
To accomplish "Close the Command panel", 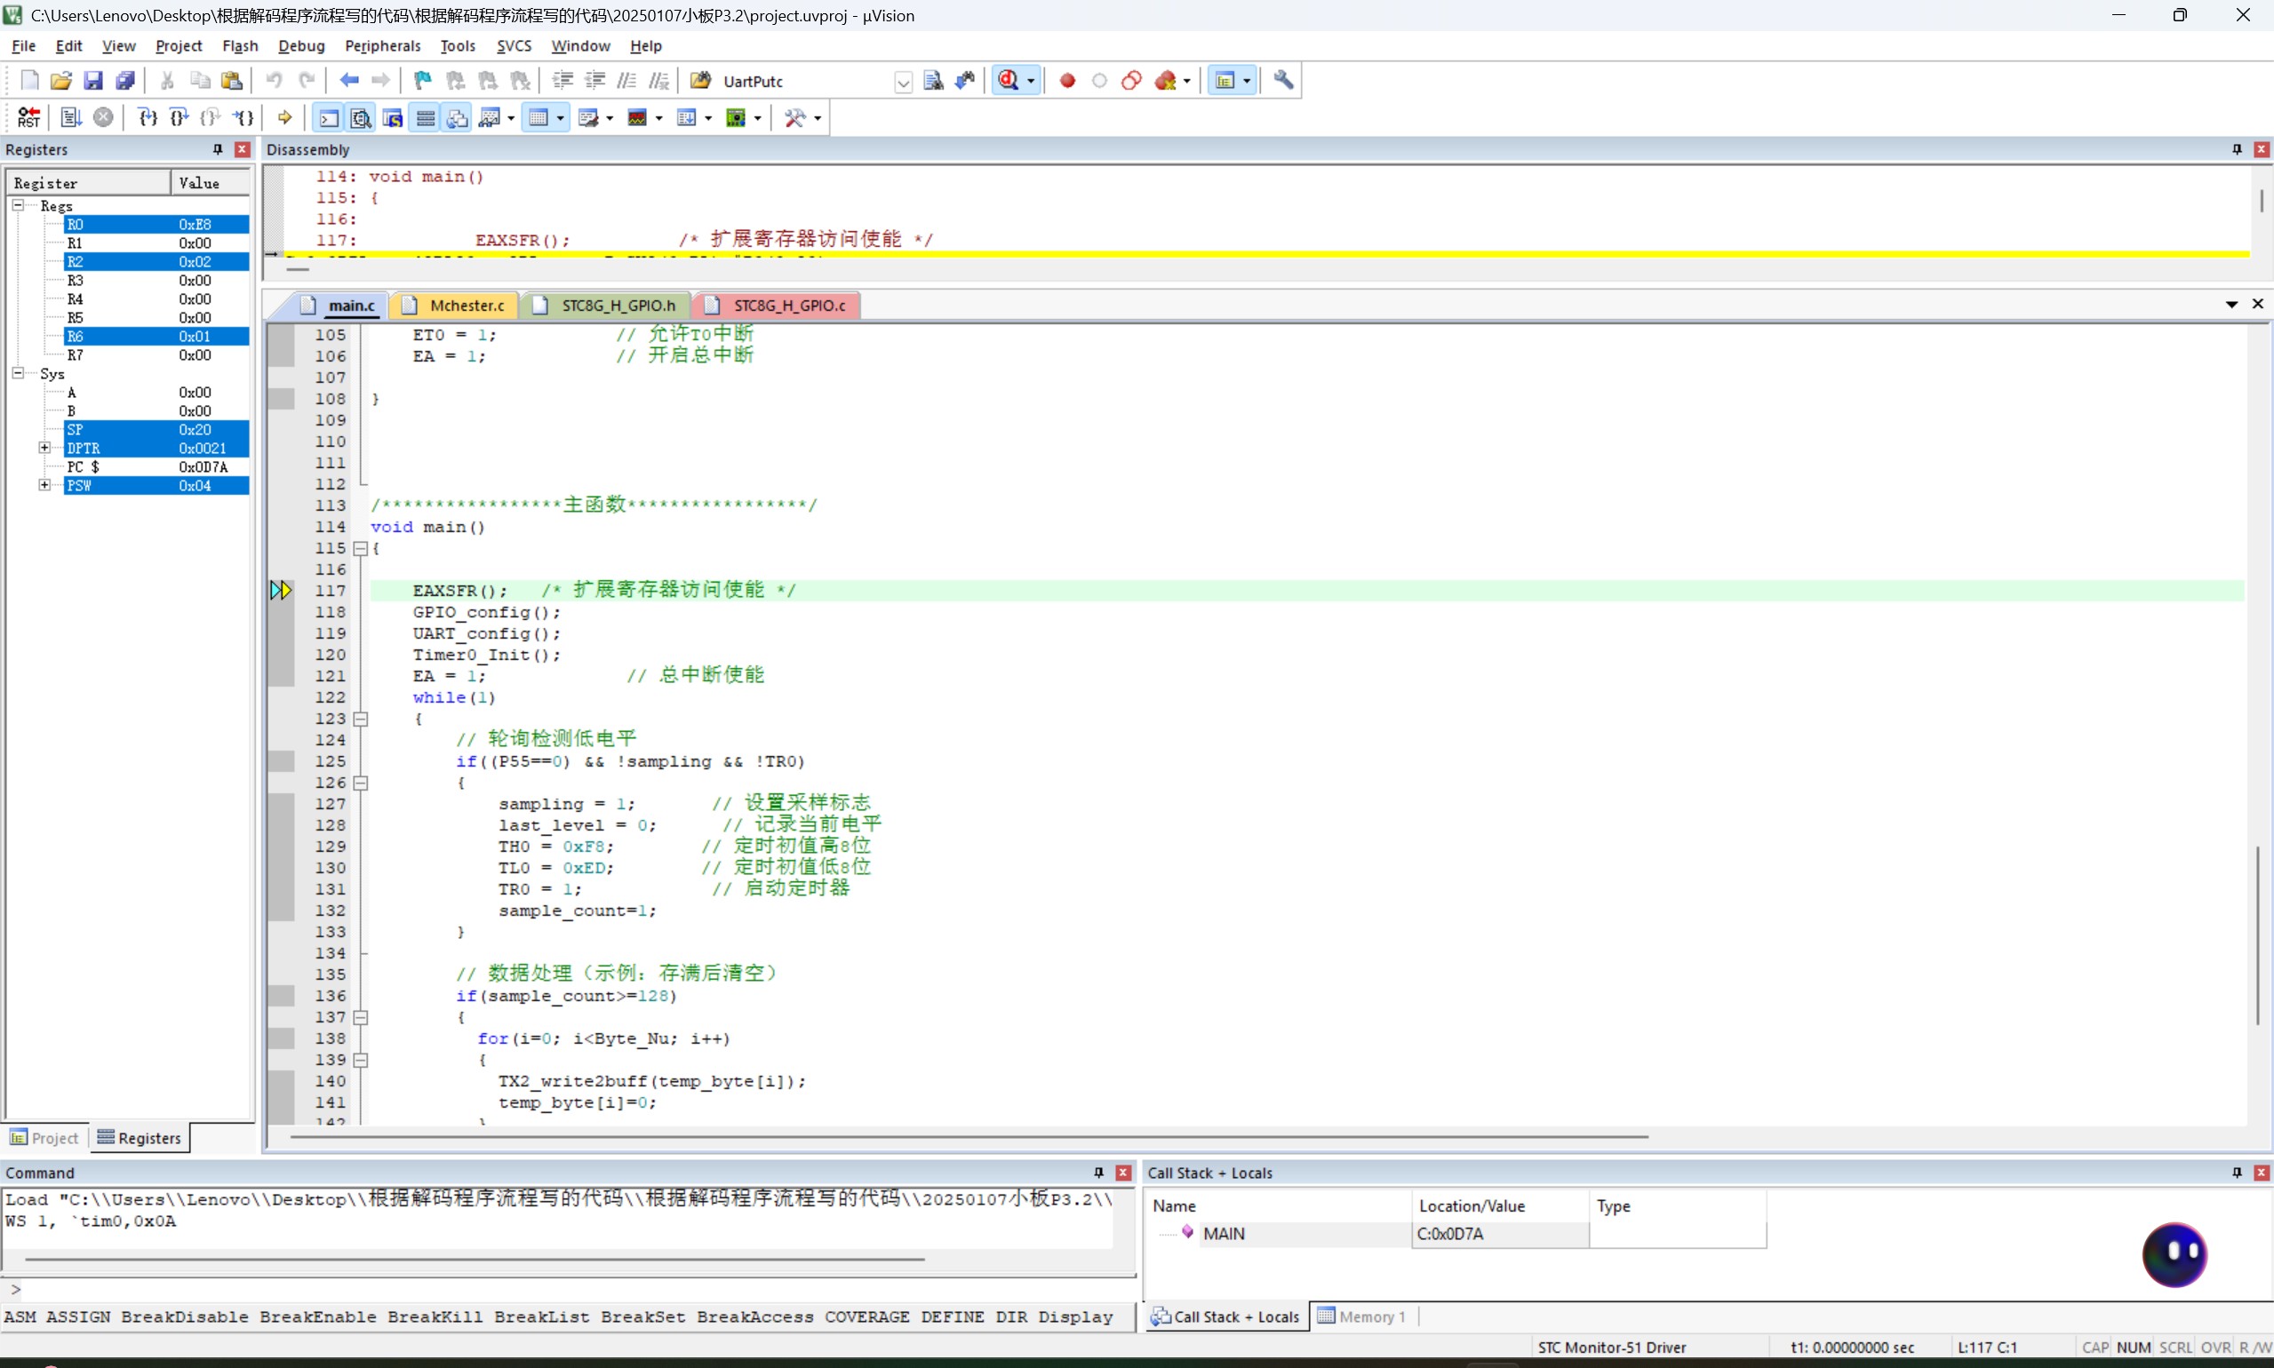I will pos(1123,1173).
